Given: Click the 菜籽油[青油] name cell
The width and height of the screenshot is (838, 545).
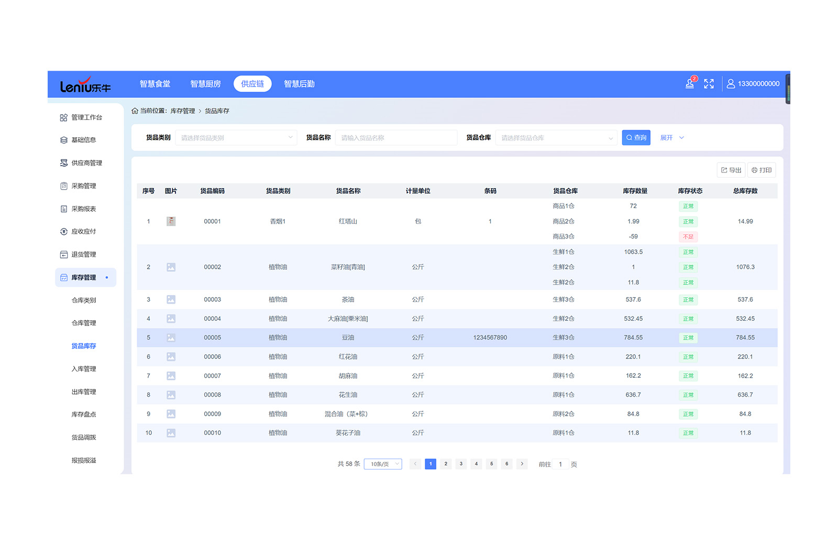Looking at the screenshot, I should coord(348,267).
